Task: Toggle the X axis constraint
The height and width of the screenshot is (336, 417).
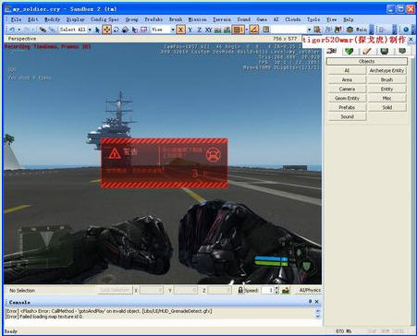Action: click(180, 30)
